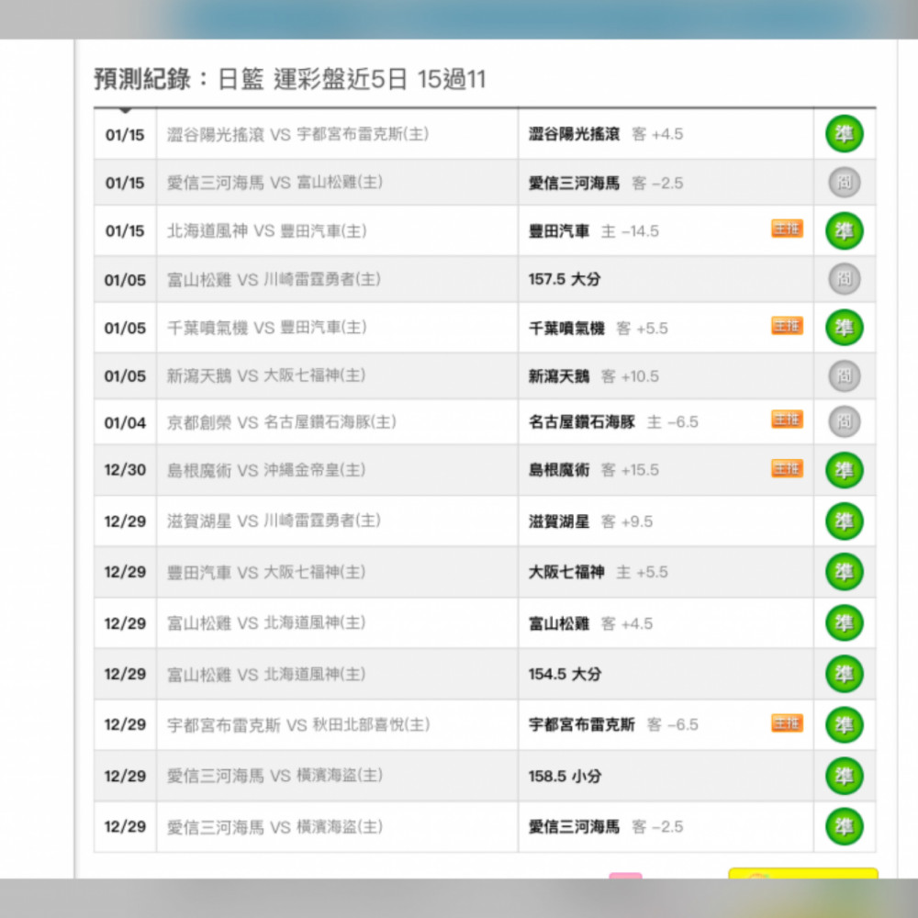Click the gray result icon in the 愛信三河海馬 VS 富山松雞 row
Screen dimensions: 918x918
(845, 182)
